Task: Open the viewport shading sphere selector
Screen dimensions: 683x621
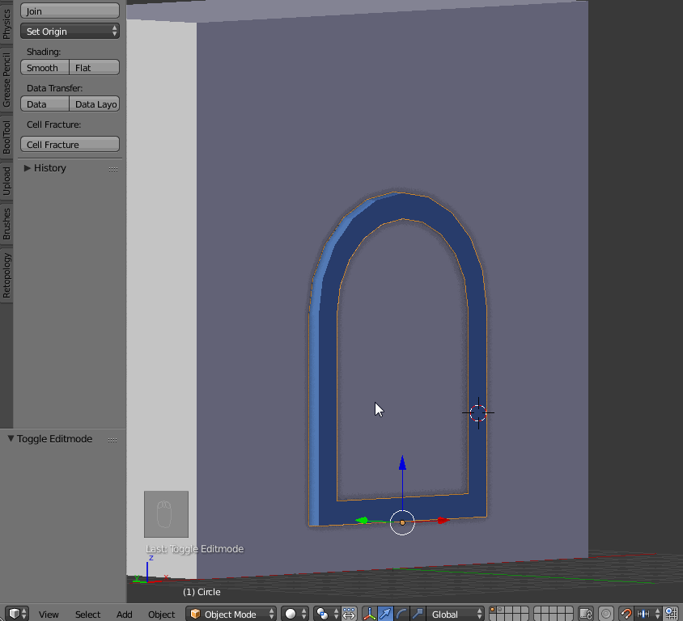Action: coord(295,614)
